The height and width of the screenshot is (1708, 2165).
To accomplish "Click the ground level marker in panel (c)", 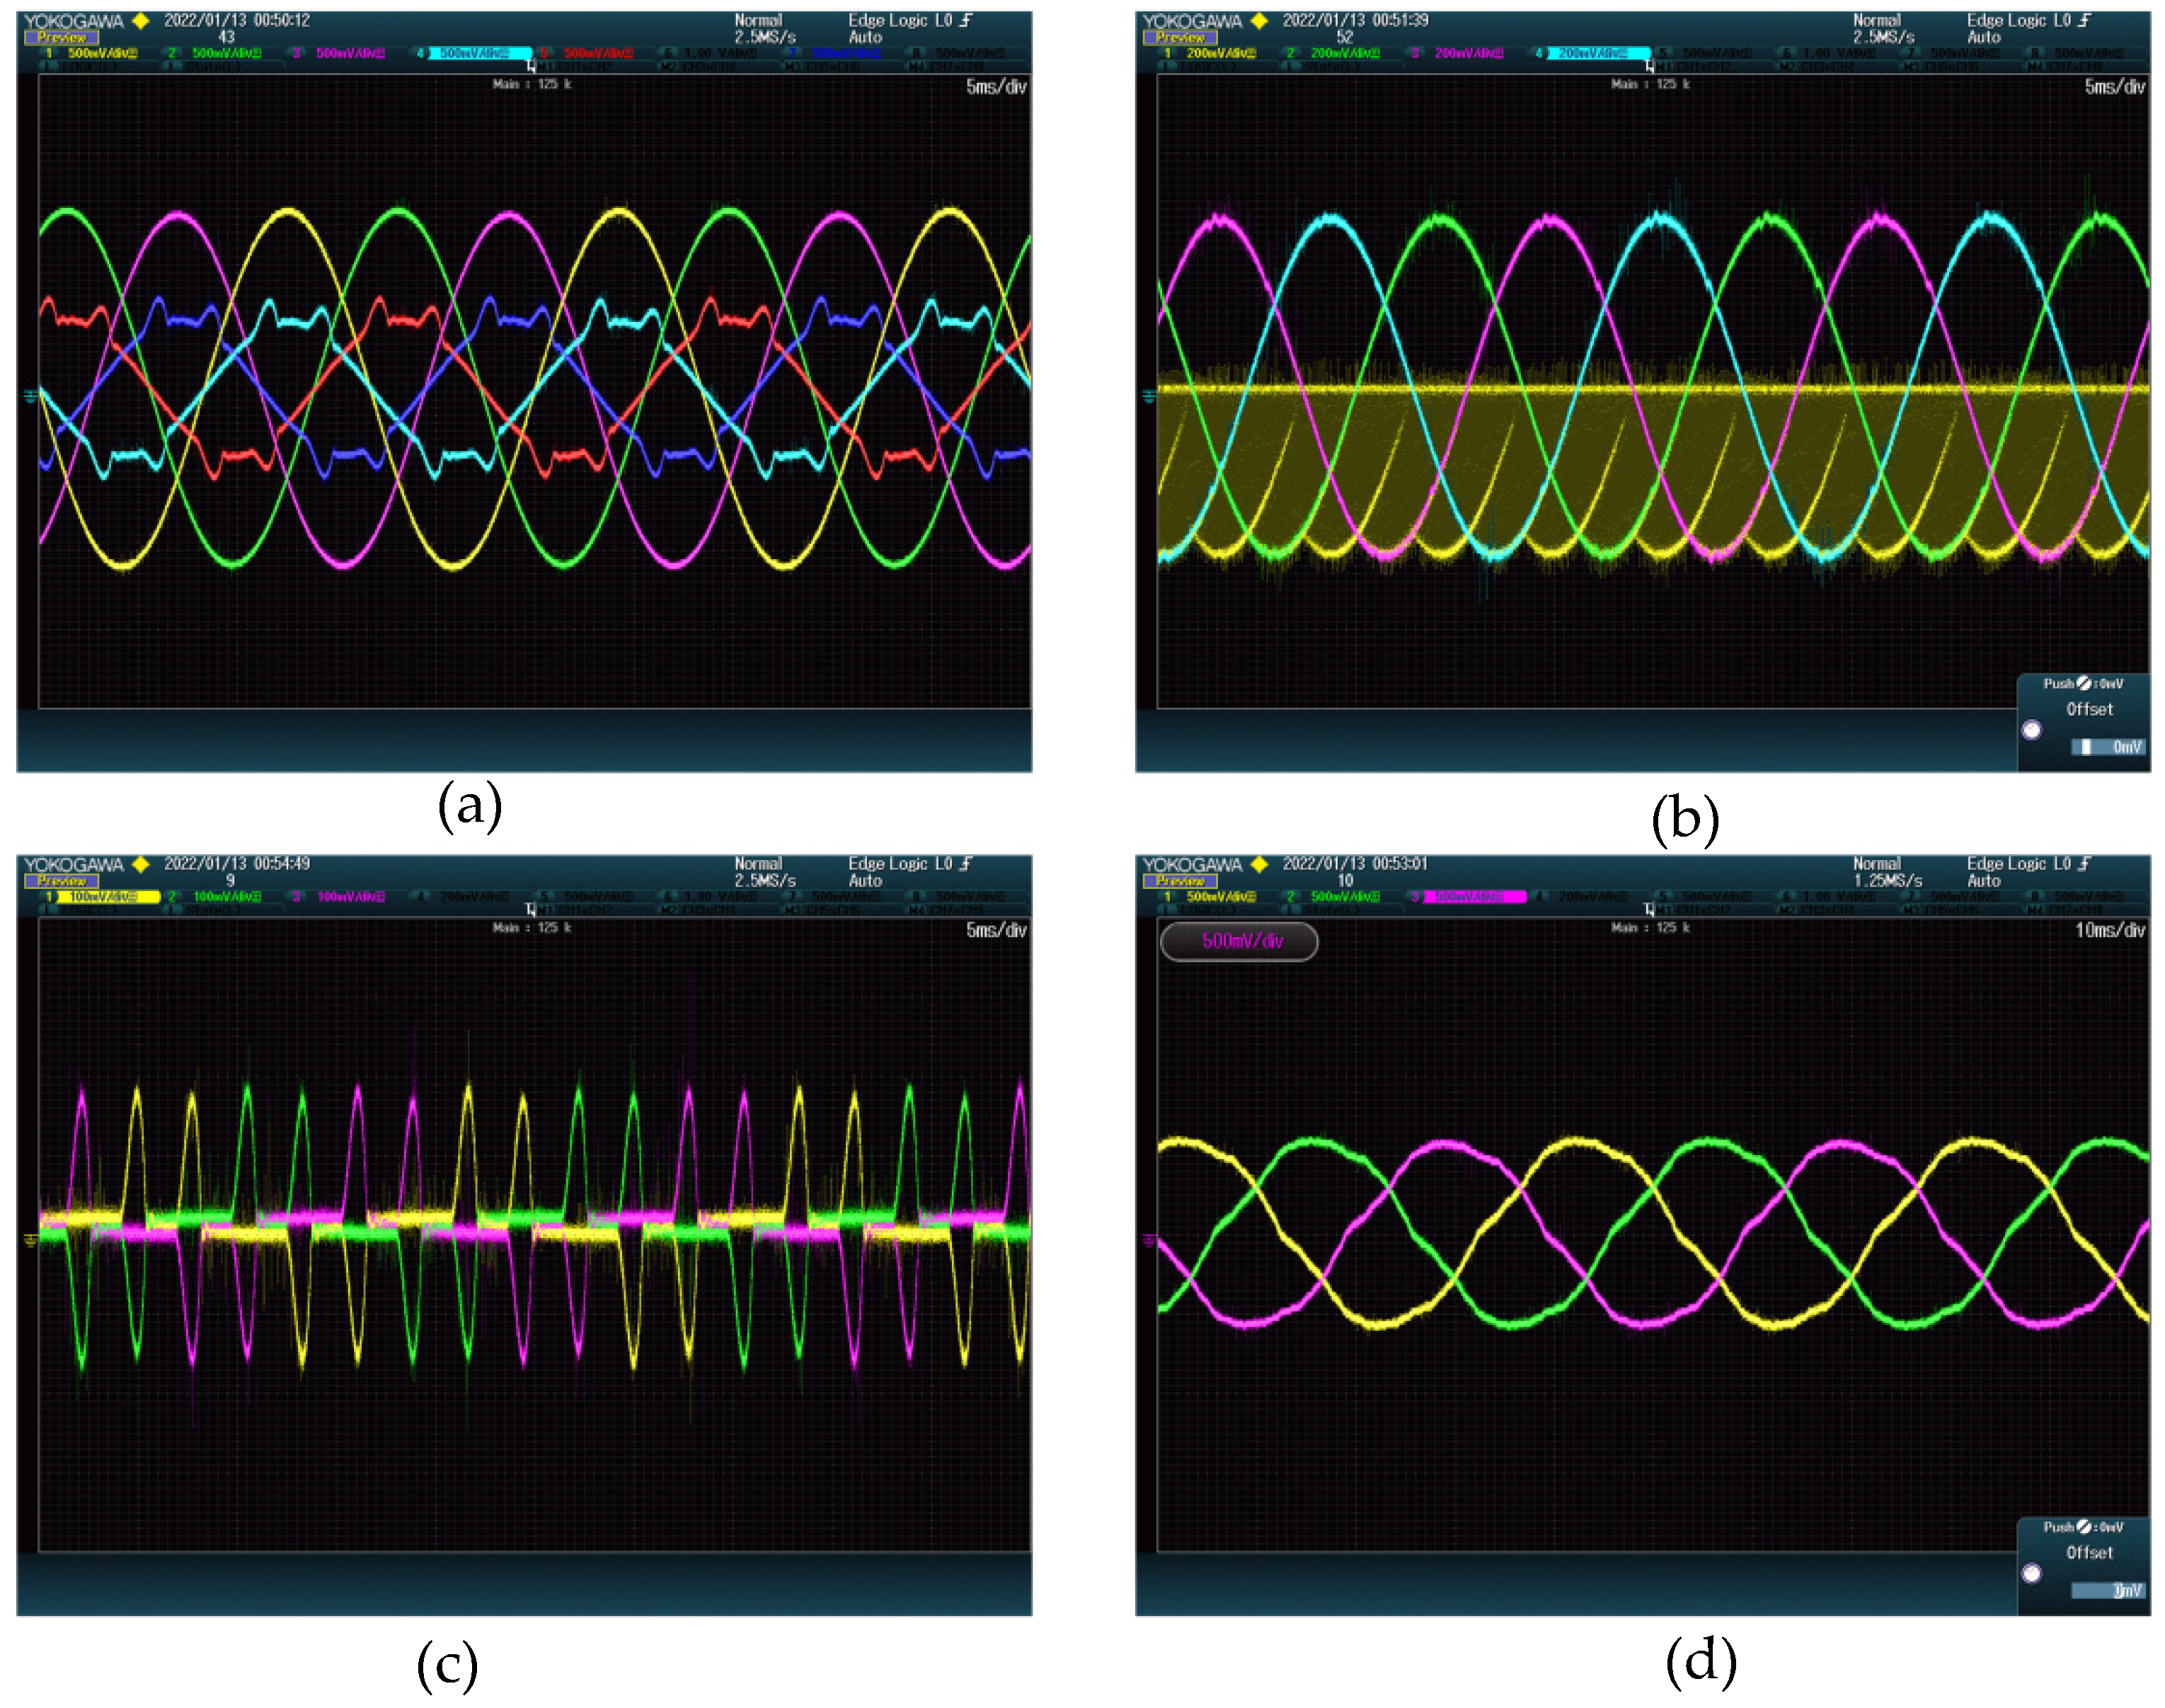I will 31,1240.
